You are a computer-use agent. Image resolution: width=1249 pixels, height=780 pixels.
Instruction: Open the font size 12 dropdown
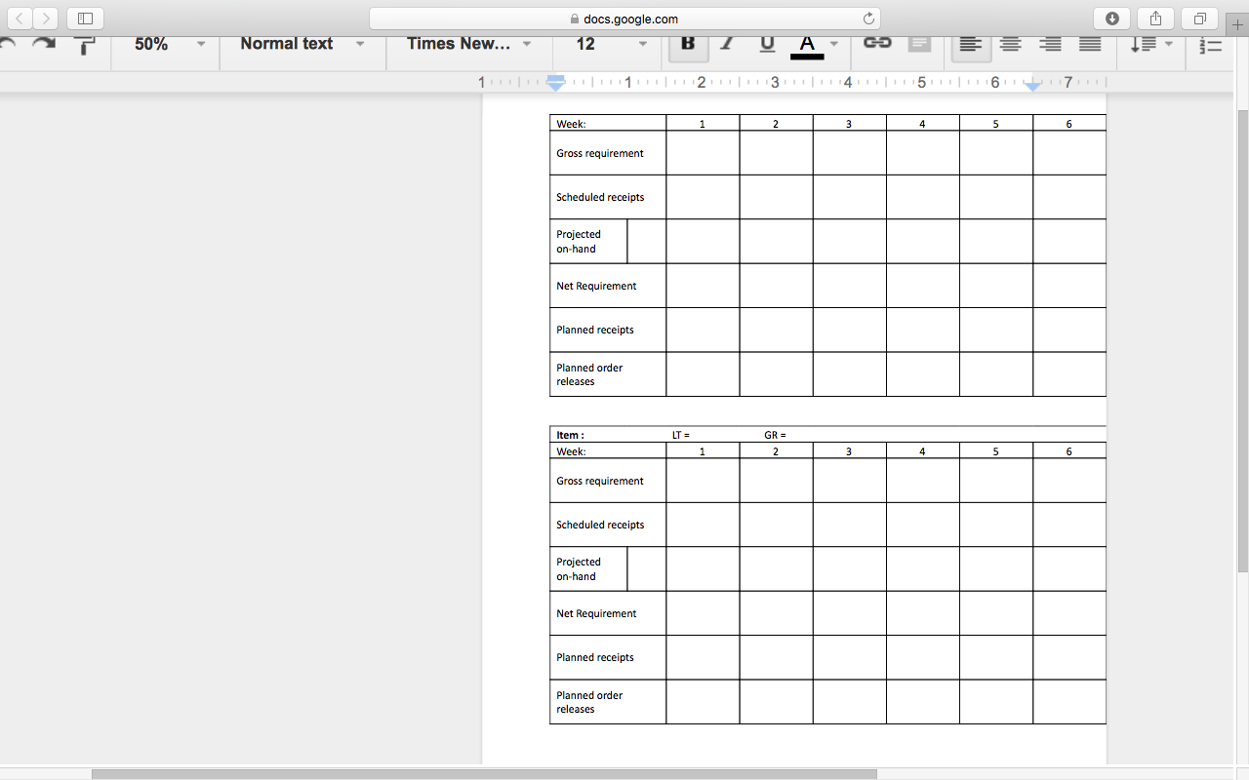[x=611, y=44]
